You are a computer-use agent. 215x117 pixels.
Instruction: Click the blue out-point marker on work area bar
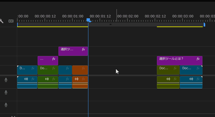[x=204, y=25]
